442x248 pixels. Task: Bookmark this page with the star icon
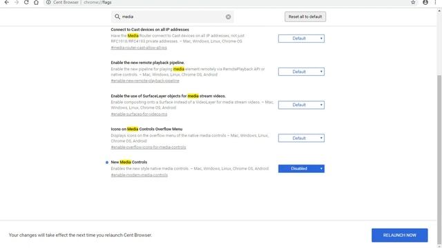point(413,2)
